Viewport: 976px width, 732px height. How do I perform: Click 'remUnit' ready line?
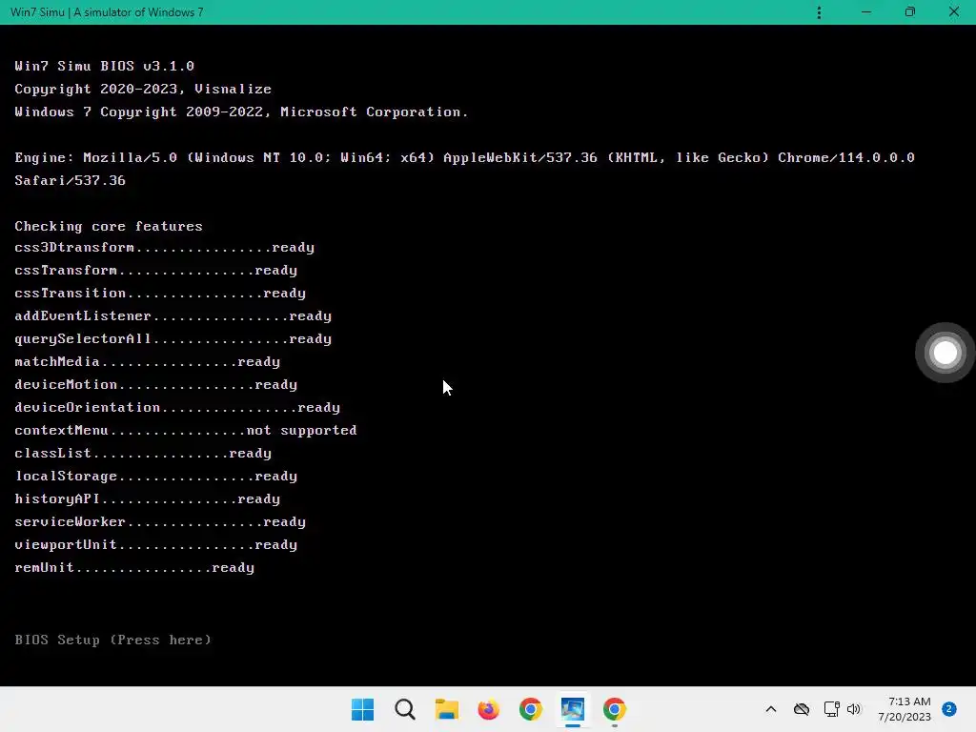click(134, 568)
